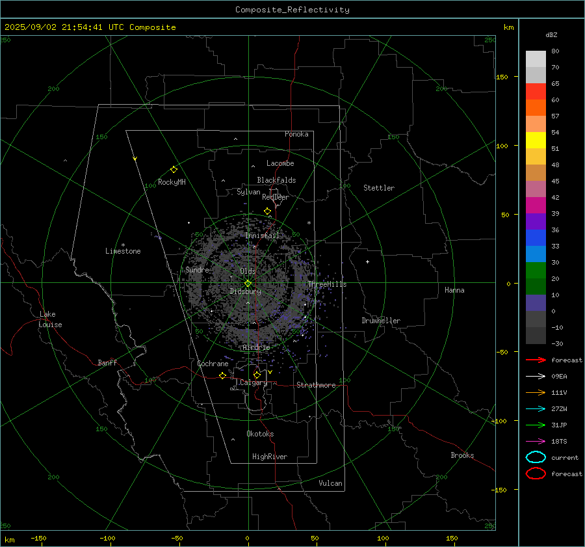Click the red forecast ellipse legend icon
This screenshot has height=547, width=585.
pos(536,474)
